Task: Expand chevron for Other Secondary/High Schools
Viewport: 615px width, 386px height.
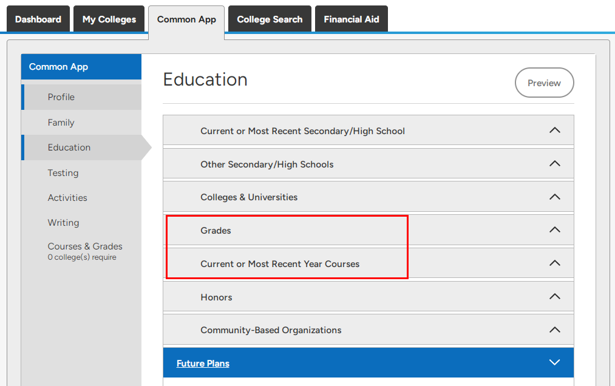Action: pyautogui.click(x=555, y=164)
